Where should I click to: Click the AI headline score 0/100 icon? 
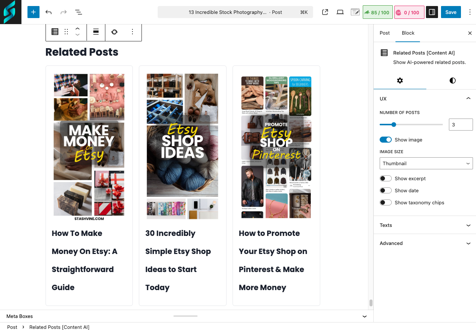click(409, 12)
